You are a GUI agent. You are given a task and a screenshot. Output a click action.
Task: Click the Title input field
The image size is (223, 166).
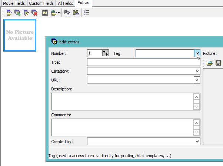click(x=143, y=62)
